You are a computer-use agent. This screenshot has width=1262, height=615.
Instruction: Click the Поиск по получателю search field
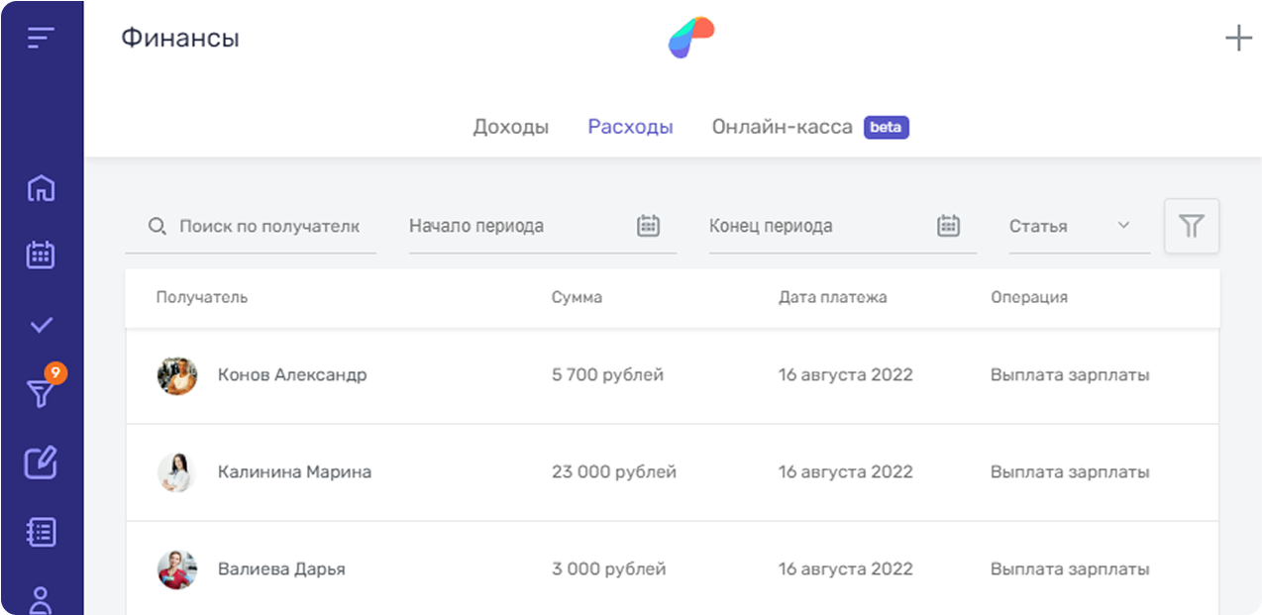267,226
